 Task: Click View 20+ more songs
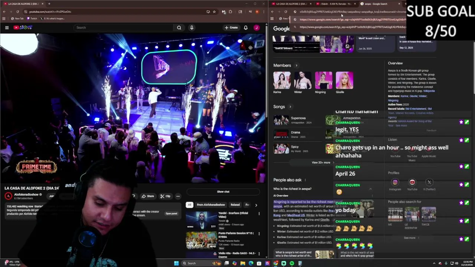(322, 162)
